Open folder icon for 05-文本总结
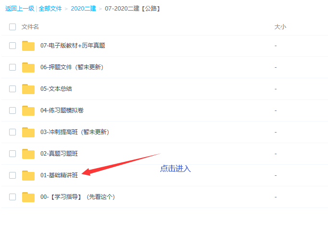 pyautogui.click(x=28, y=89)
